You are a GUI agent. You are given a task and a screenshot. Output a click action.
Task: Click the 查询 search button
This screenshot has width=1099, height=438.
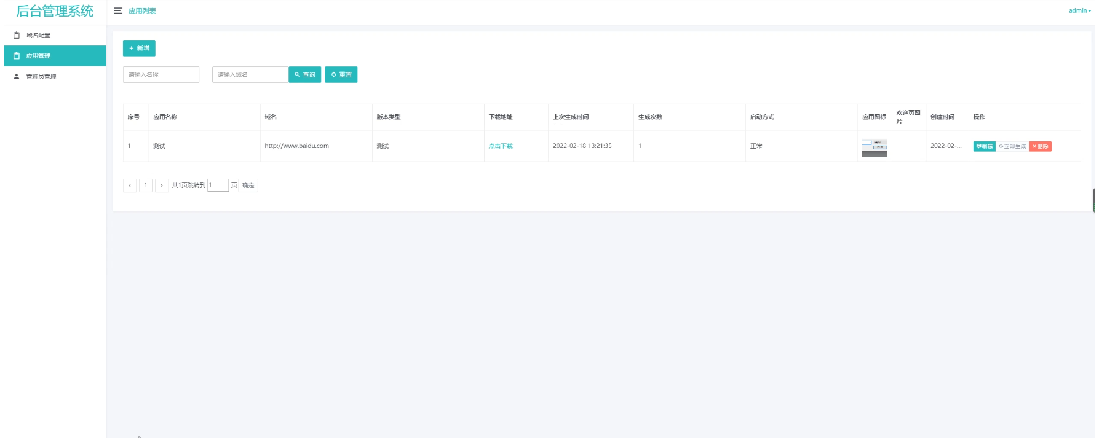pyautogui.click(x=304, y=75)
